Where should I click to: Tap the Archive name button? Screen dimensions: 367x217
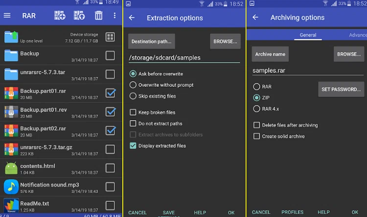(270, 54)
